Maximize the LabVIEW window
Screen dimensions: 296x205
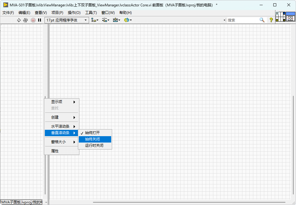[275, 5]
